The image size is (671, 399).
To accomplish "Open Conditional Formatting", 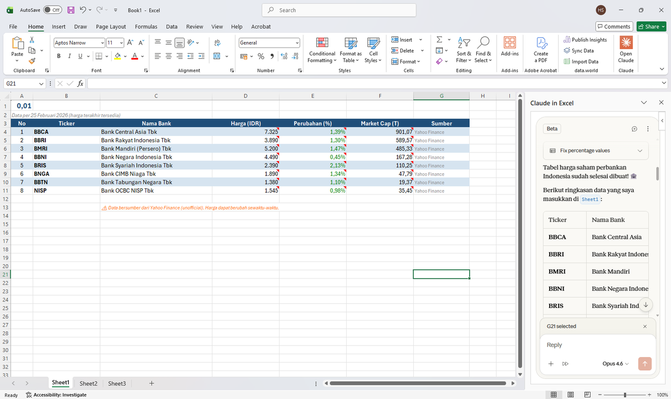I will click(322, 50).
